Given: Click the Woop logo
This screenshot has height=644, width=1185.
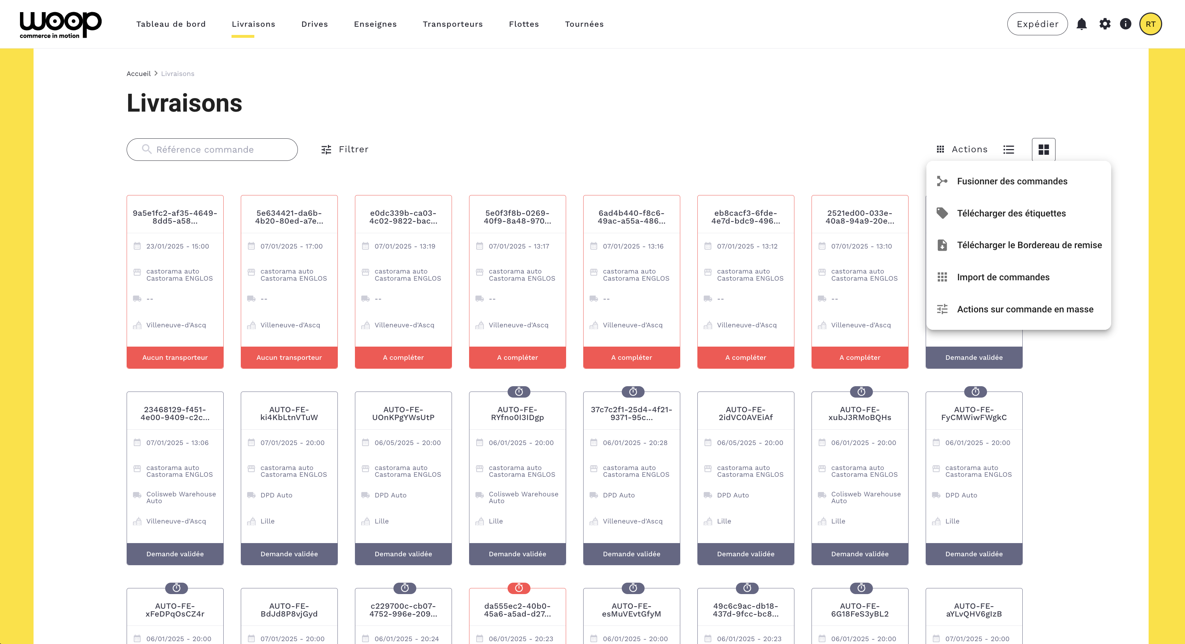Looking at the screenshot, I should 60,24.
